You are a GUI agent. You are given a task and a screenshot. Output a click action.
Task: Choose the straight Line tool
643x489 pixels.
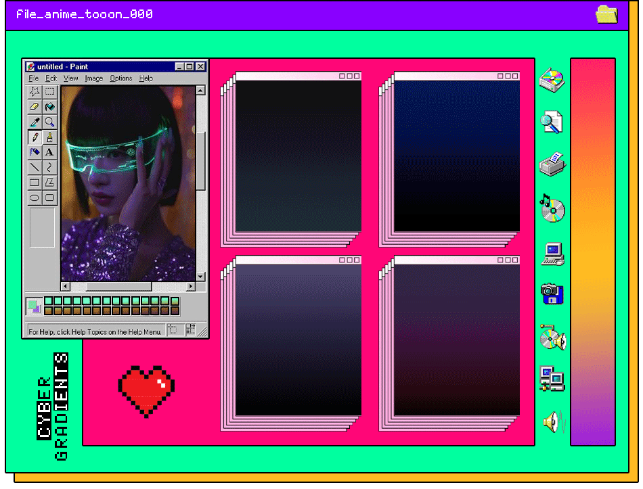35,168
